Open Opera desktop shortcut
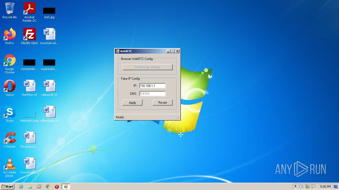339x190 pixels. (10, 88)
